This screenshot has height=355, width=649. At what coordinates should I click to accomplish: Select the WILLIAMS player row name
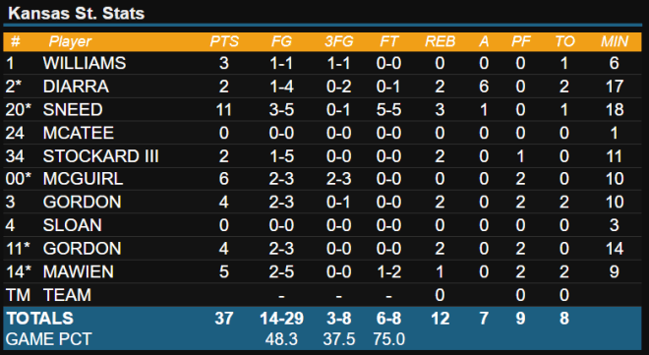(85, 63)
